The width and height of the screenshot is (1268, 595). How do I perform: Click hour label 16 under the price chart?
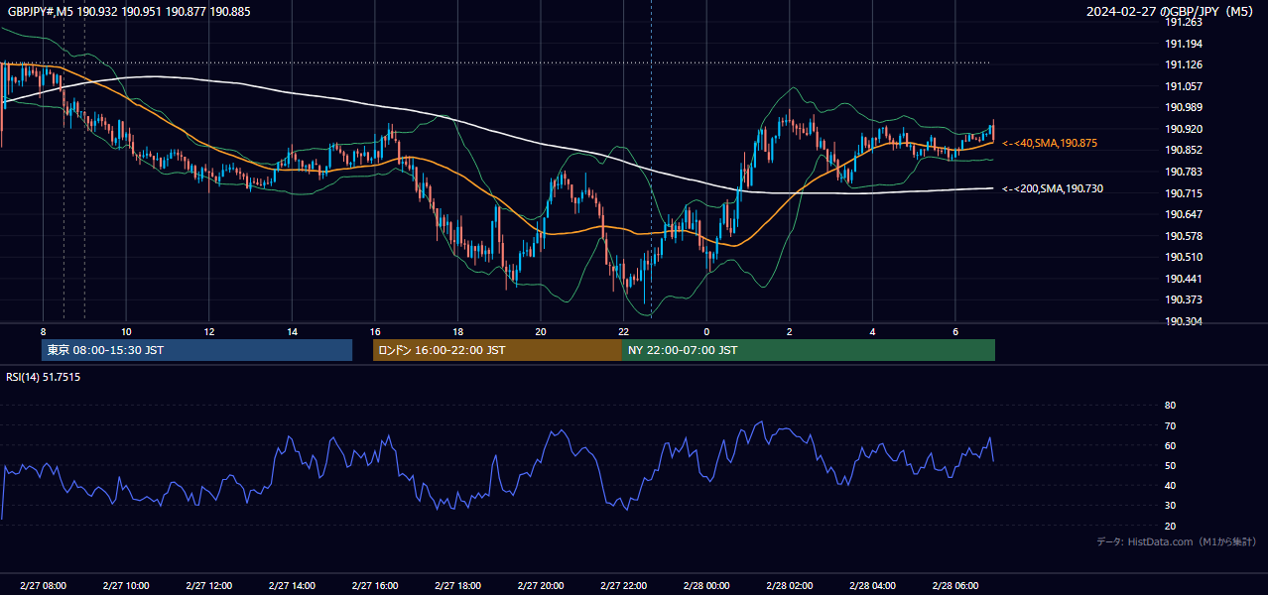click(374, 331)
